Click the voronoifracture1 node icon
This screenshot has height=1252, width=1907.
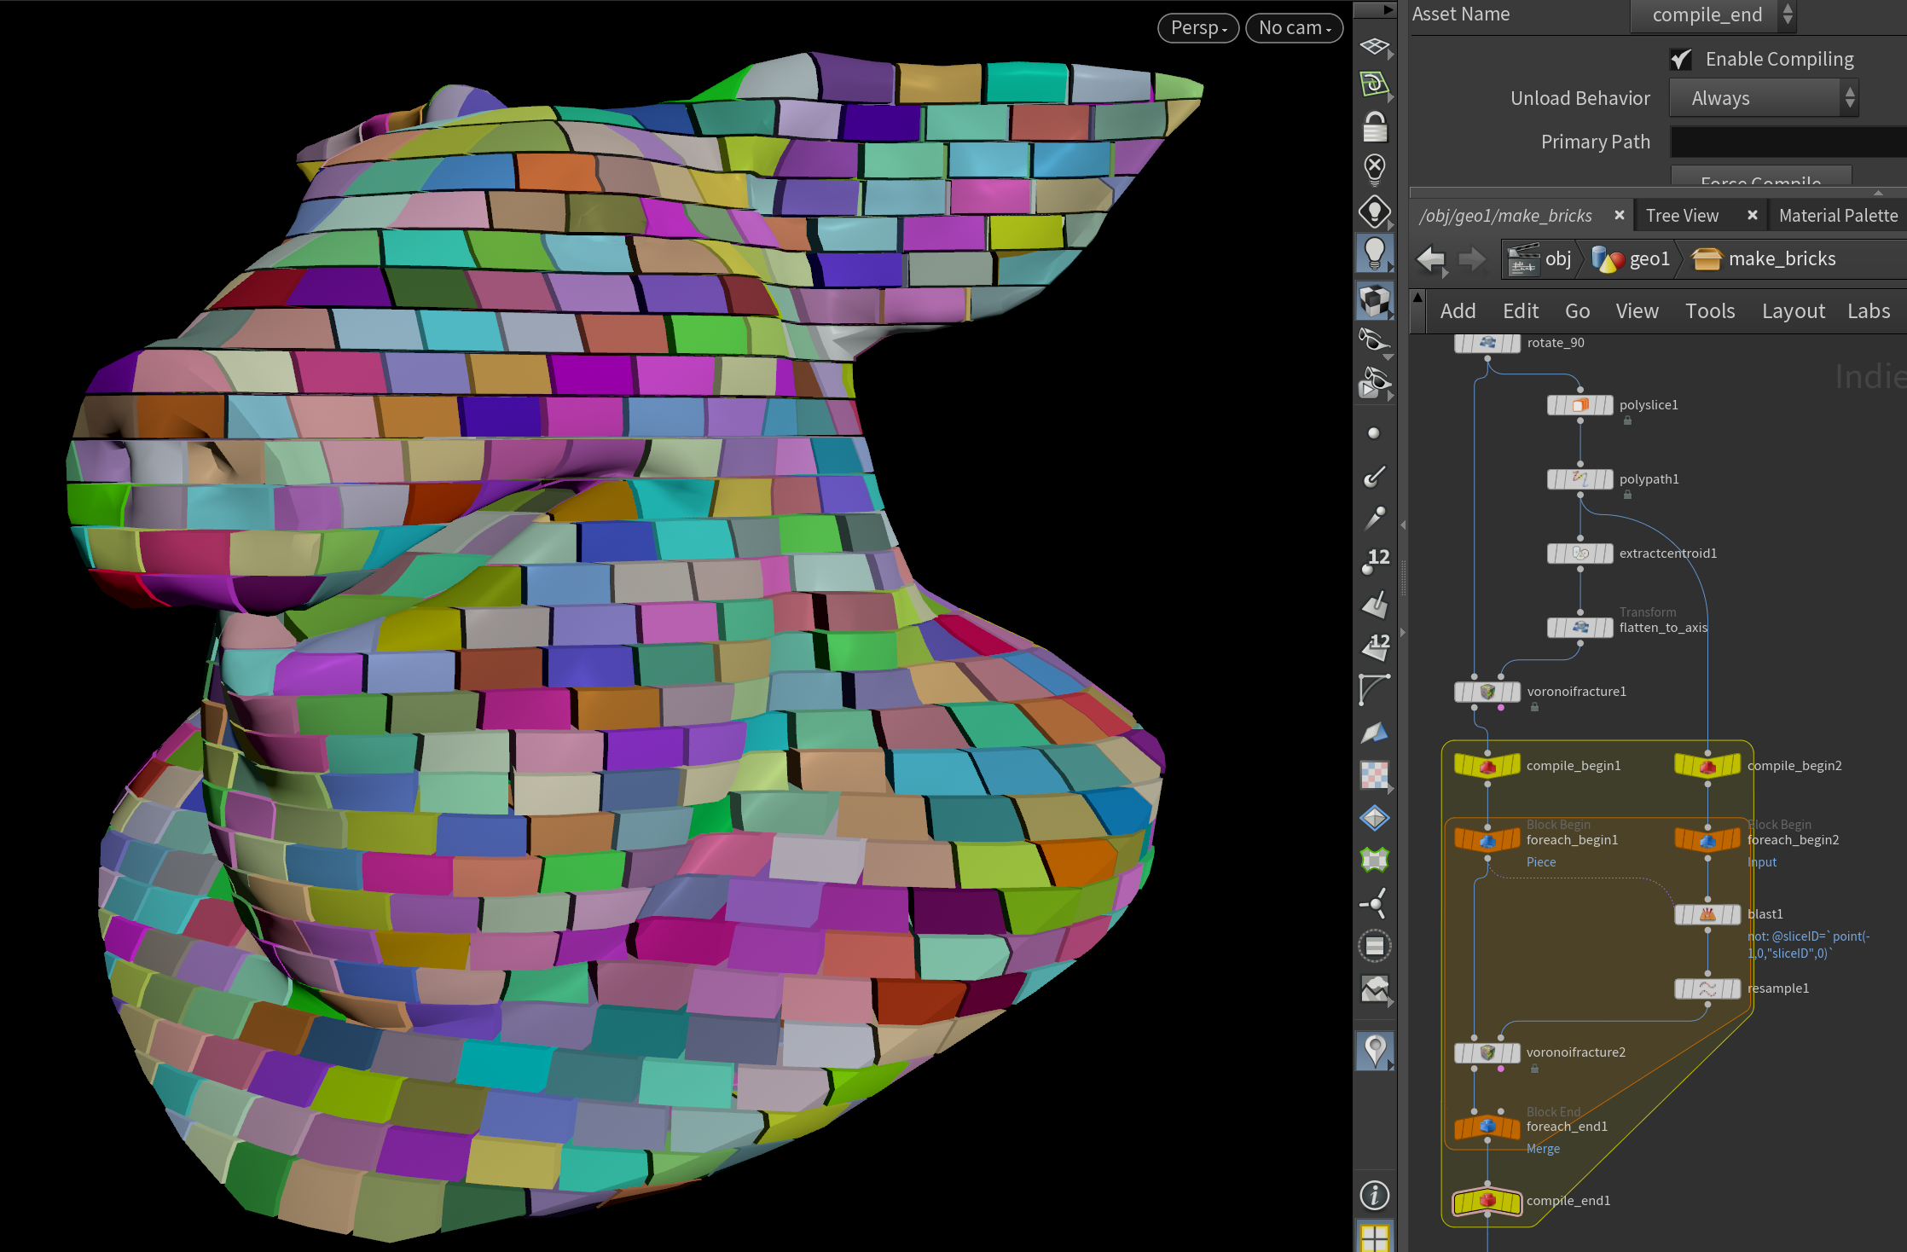pyautogui.click(x=1487, y=692)
